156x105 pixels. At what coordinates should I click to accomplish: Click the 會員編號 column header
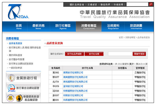click(x=56, y=68)
